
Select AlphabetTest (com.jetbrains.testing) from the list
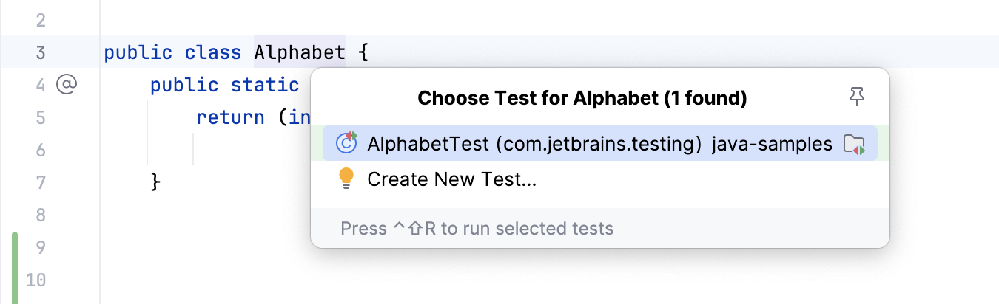534,144
